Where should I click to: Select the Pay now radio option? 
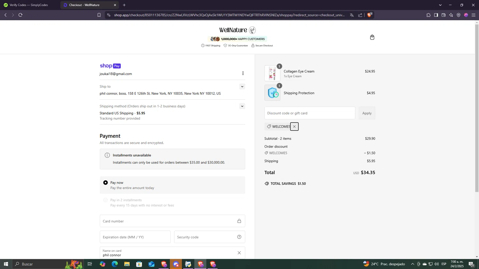(x=105, y=183)
